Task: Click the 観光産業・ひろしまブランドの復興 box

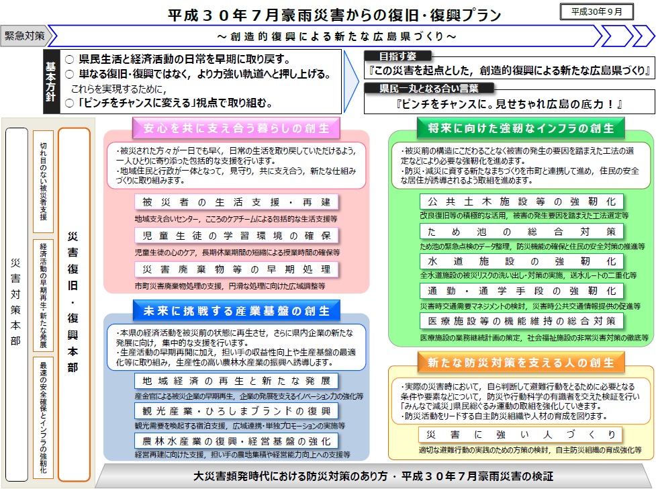Action: [236, 411]
